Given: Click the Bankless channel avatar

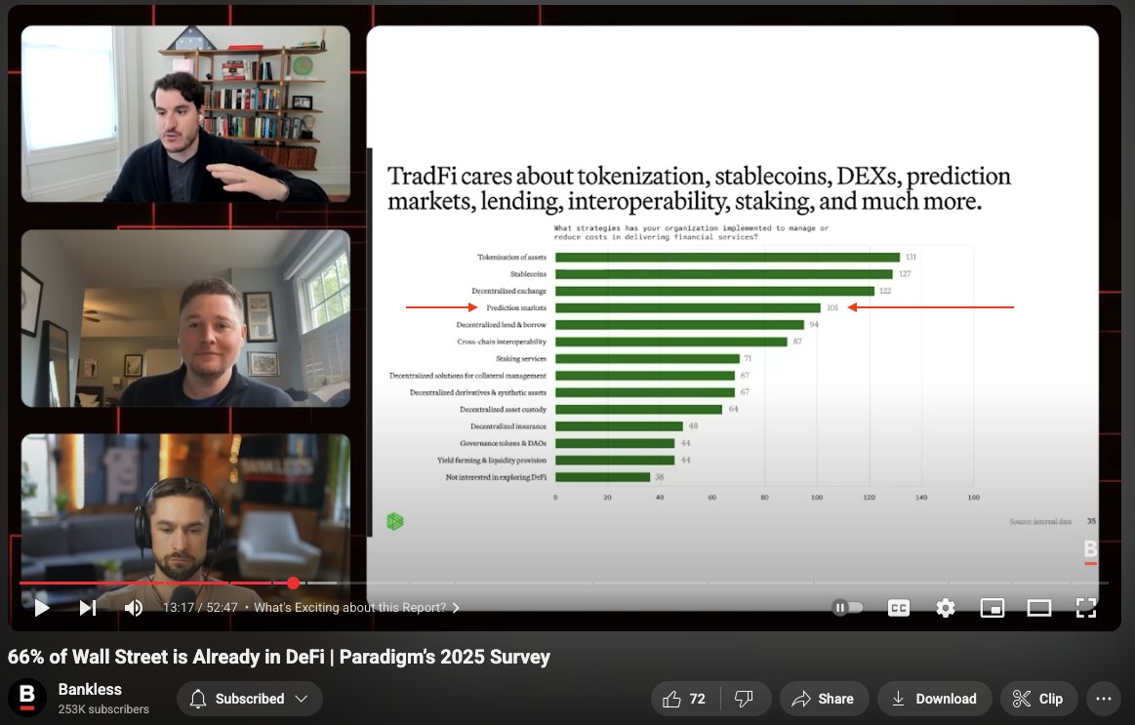Looking at the screenshot, I should 28,698.
